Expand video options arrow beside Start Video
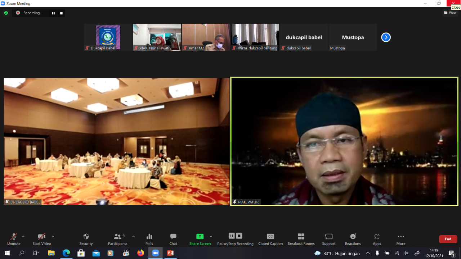The image size is (461, 259). (x=53, y=236)
